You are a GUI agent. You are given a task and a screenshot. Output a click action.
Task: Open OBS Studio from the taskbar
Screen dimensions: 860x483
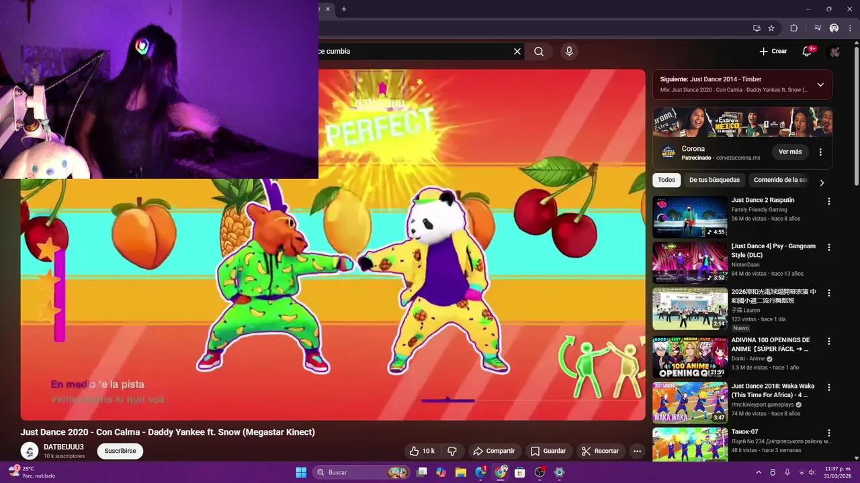[540, 472]
